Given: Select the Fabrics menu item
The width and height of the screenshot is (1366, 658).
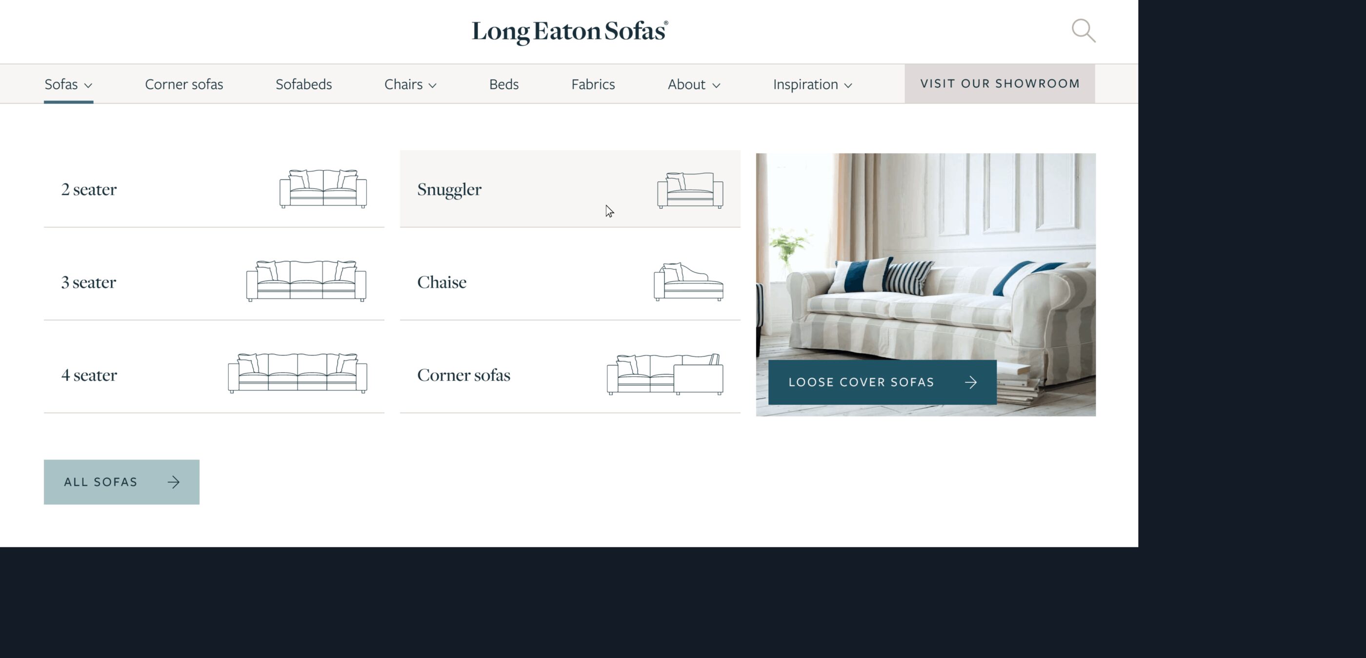Looking at the screenshot, I should (593, 84).
